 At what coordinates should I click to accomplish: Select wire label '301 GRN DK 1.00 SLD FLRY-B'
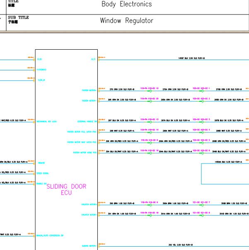(122, 214)
